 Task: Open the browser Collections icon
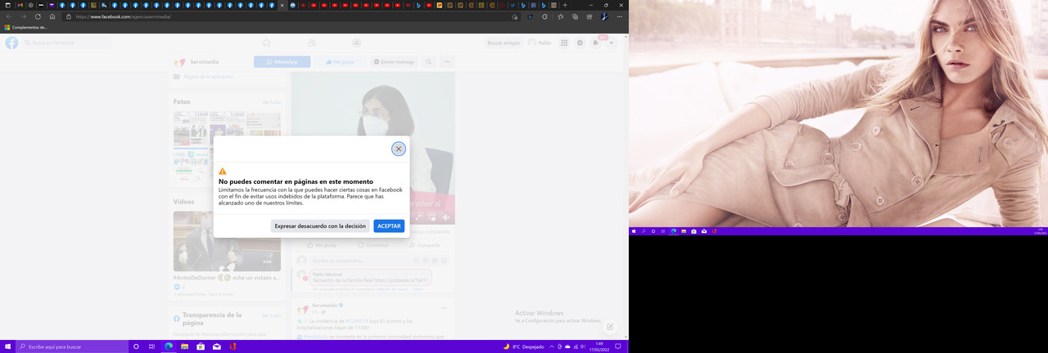(x=575, y=16)
